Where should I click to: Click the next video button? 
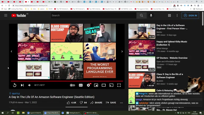(22, 85)
